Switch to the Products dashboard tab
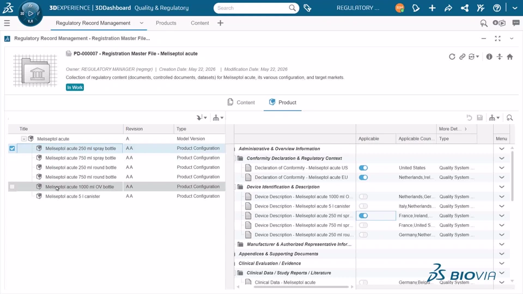Image resolution: width=523 pixels, height=294 pixels. (166, 23)
